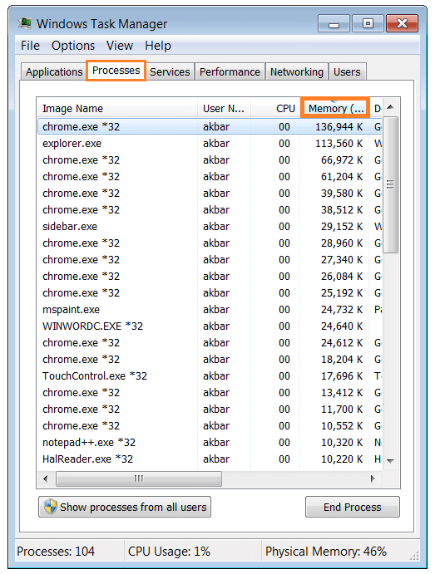The width and height of the screenshot is (435, 574).
Task: Click the vertical scrollbar up arrow
Action: click(x=390, y=107)
